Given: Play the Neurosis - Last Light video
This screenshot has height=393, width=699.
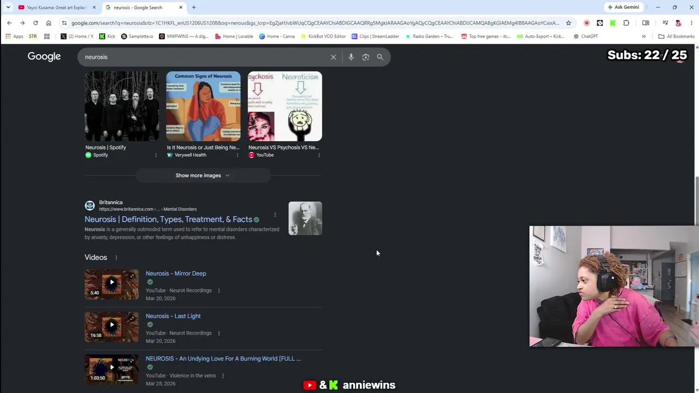Looking at the screenshot, I should (x=111, y=326).
